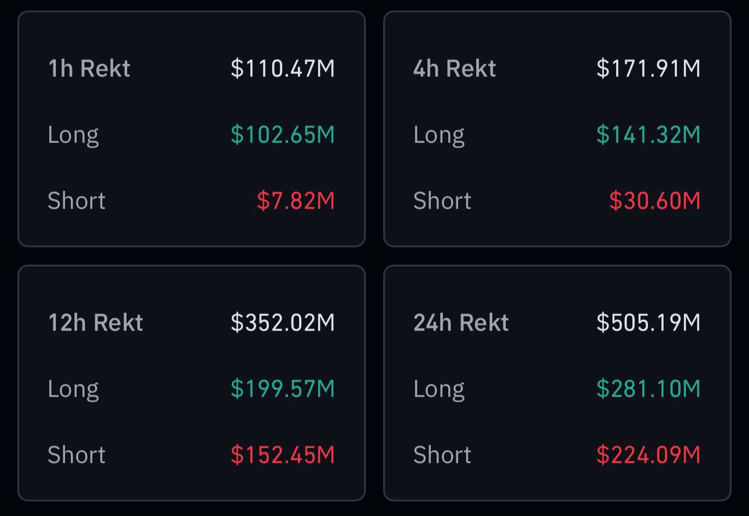The image size is (749, 516).
Task: Click the green $199.57M long value
Action: tap(283, 389)
